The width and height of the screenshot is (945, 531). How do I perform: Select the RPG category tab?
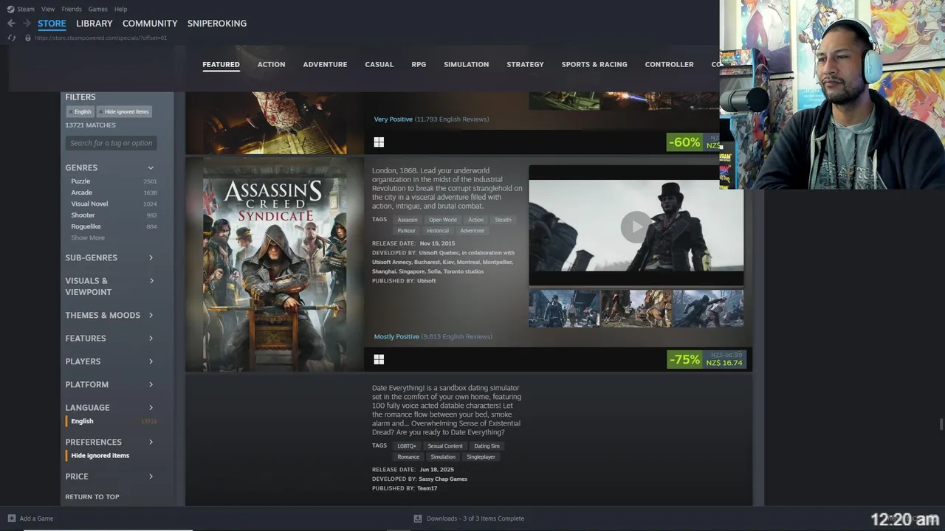tap(419, 64)
